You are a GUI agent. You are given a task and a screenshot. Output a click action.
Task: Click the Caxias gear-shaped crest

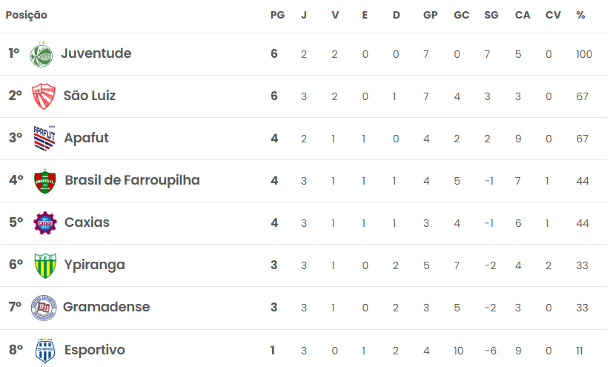[45, 223]
